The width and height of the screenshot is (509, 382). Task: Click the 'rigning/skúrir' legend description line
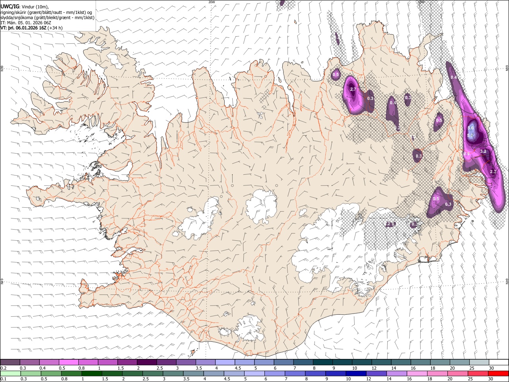click(46, 12)
